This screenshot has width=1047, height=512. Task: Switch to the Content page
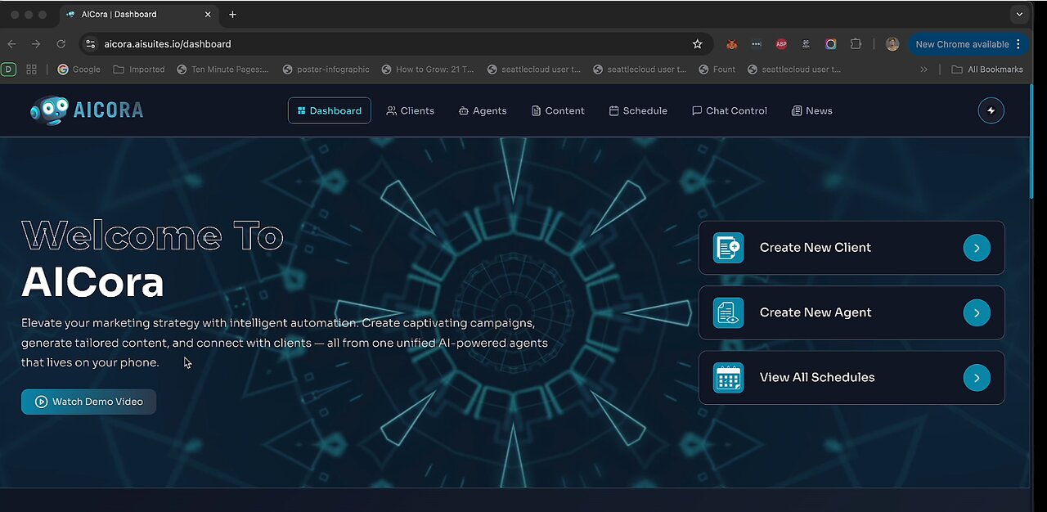tap(558, 110)
